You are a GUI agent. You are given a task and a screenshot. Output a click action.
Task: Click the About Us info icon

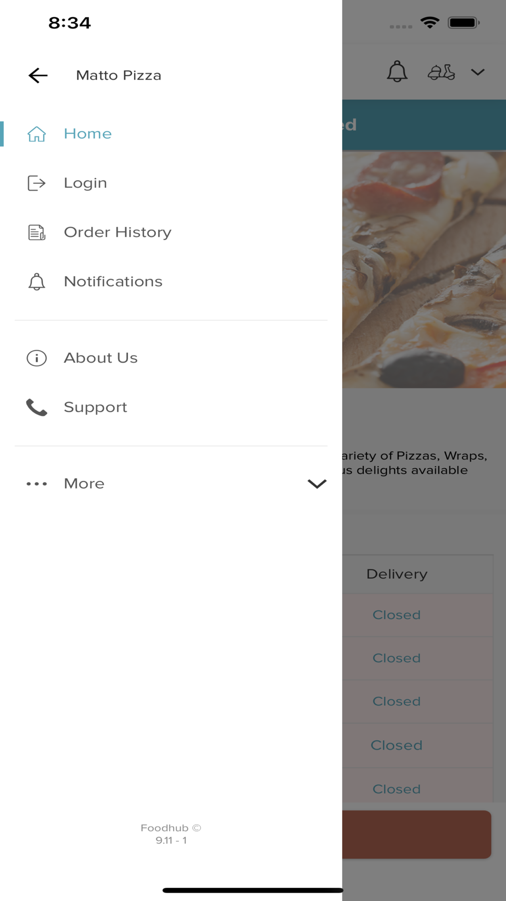[x=36, y=358]
